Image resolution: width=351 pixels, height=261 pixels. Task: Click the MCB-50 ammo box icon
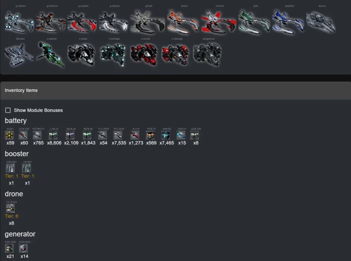pyautogui.click(x=87, y=135)
